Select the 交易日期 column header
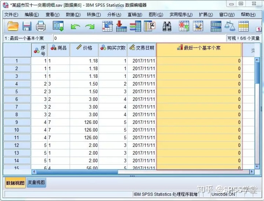Image resolution: width=264 pixels, height=201 pixels. pos(142,50)
